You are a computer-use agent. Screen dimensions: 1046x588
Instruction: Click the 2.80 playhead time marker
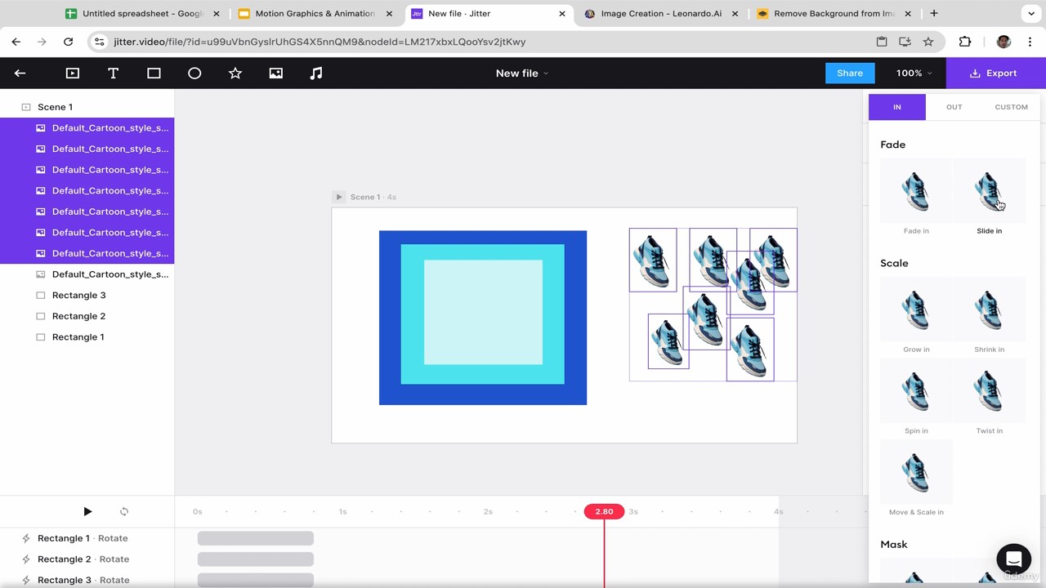604,511
